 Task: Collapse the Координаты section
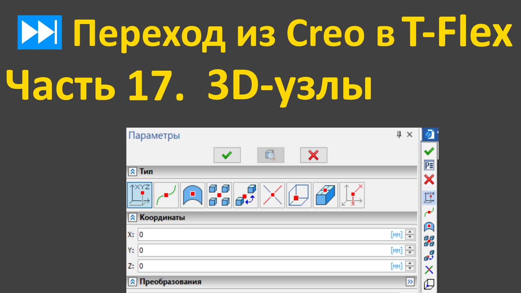point(133,217)
